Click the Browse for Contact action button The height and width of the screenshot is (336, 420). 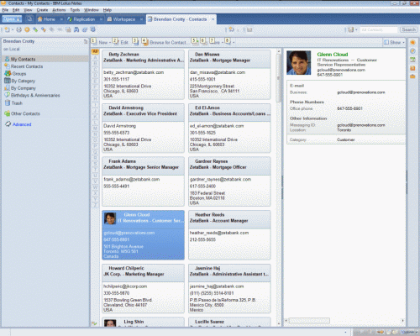(165, 42)
